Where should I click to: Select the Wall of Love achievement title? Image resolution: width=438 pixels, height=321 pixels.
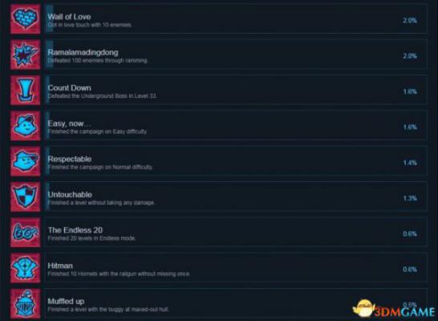click(x=69, y=17)
